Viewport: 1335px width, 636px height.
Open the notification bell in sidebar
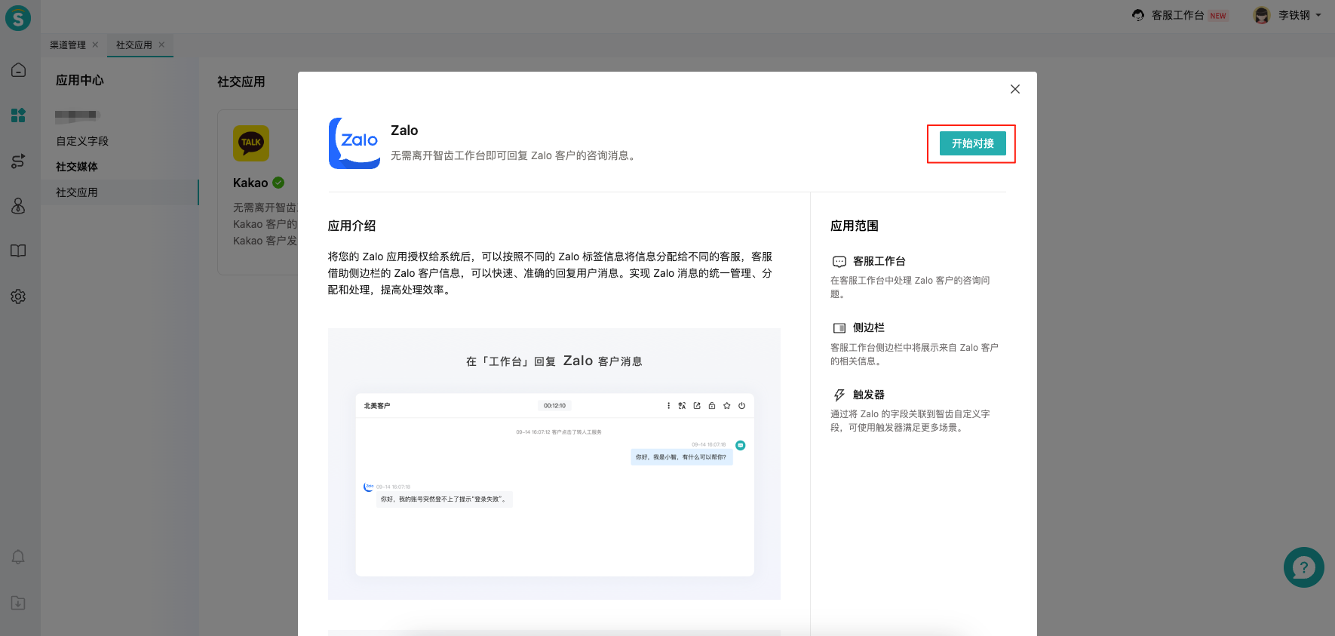point(18,557)
